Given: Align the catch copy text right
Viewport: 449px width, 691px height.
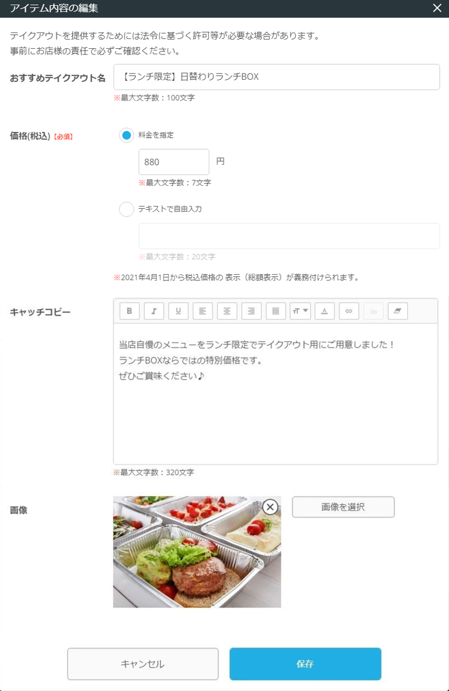Looking at the screenshot, I should (x=251, y=311).
